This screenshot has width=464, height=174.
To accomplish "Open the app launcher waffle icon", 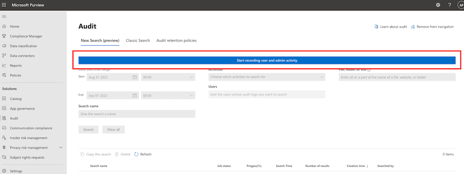I will click(x=4, y=5).
